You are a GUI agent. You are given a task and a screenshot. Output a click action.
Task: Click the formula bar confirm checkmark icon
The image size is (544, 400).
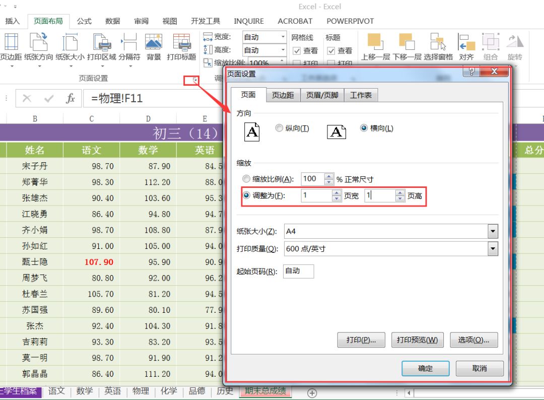[49, 99]
